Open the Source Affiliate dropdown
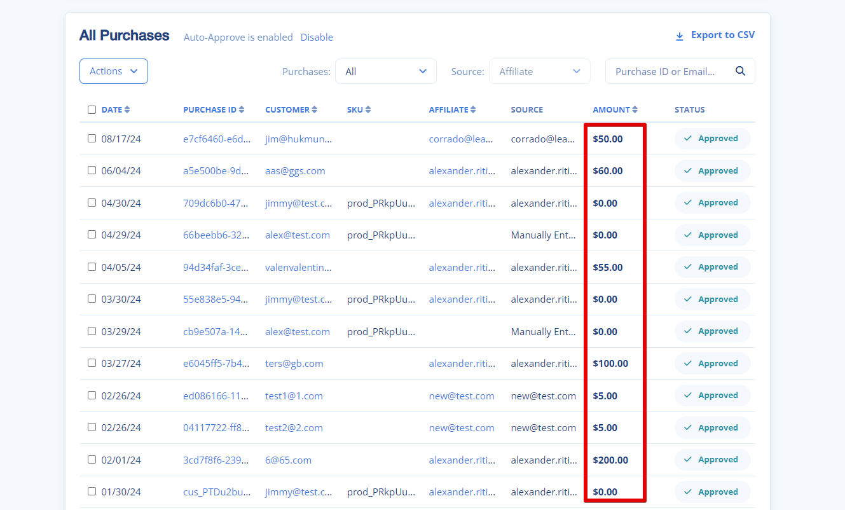This screenshot has width=845, height=510. 540,71
